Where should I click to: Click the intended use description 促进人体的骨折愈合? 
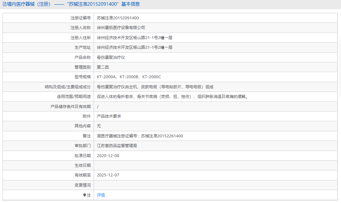pyautogui.click(x=173, y=97)
